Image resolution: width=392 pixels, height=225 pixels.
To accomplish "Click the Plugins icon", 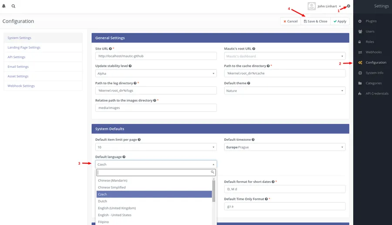I will click(x=360, y=21).
